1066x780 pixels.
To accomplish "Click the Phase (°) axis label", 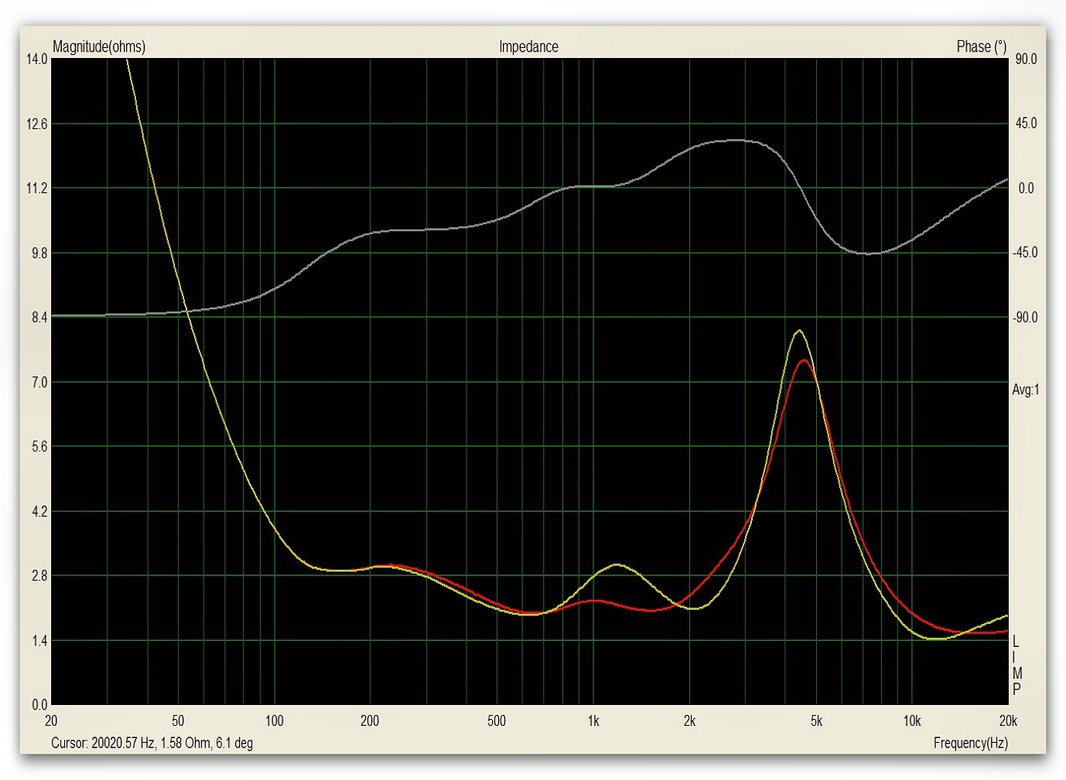I will 981,46.
